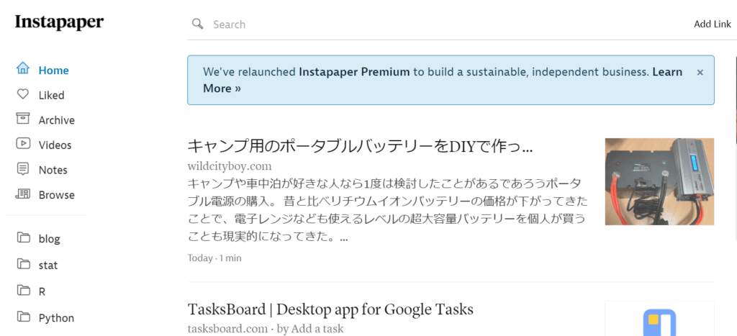The height and width of the screenshot is (336, 737).
Task: Click the R folder icon
Action: (x=22, y=290)
